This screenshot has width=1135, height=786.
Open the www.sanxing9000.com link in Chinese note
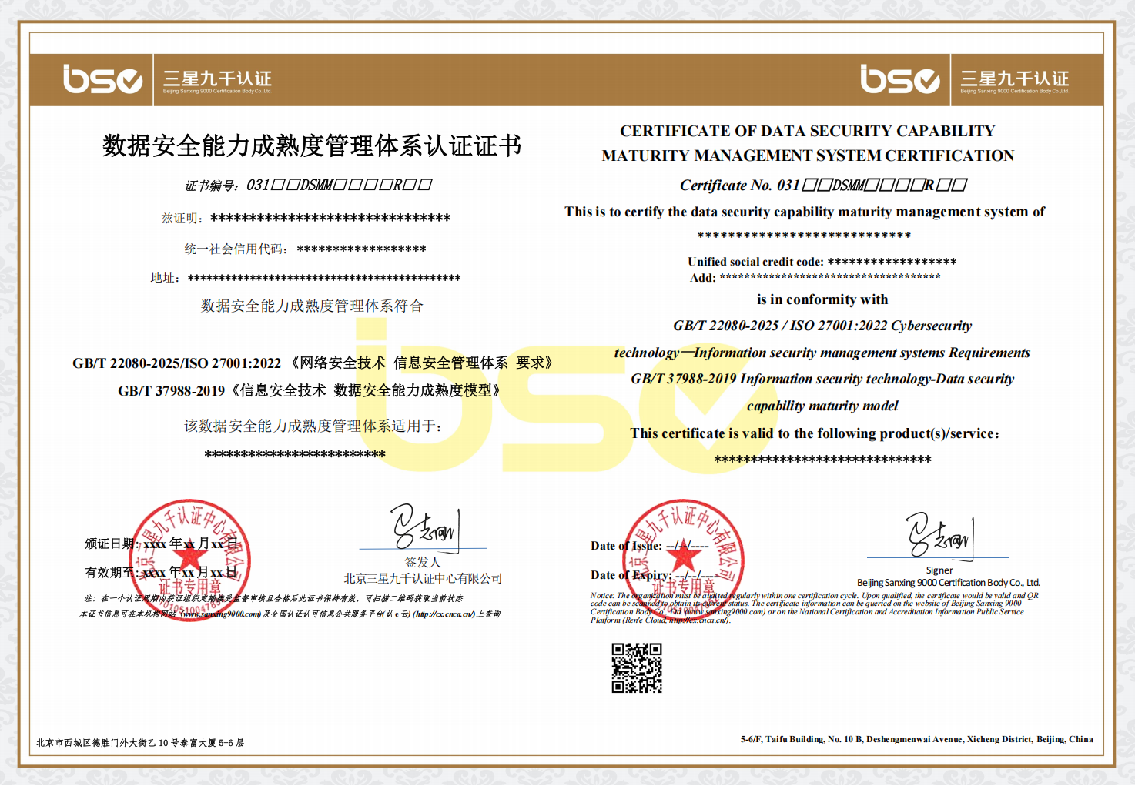pos(222,614)
